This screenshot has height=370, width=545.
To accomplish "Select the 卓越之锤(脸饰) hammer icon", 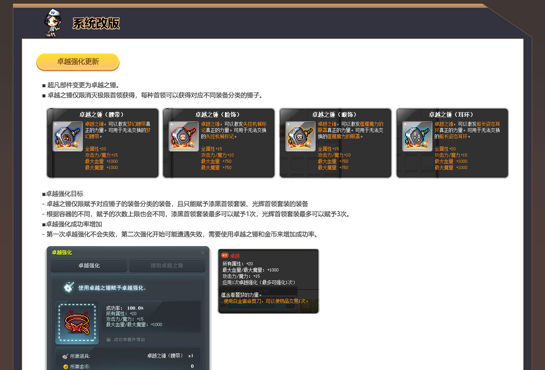I will tap(184, 136).
